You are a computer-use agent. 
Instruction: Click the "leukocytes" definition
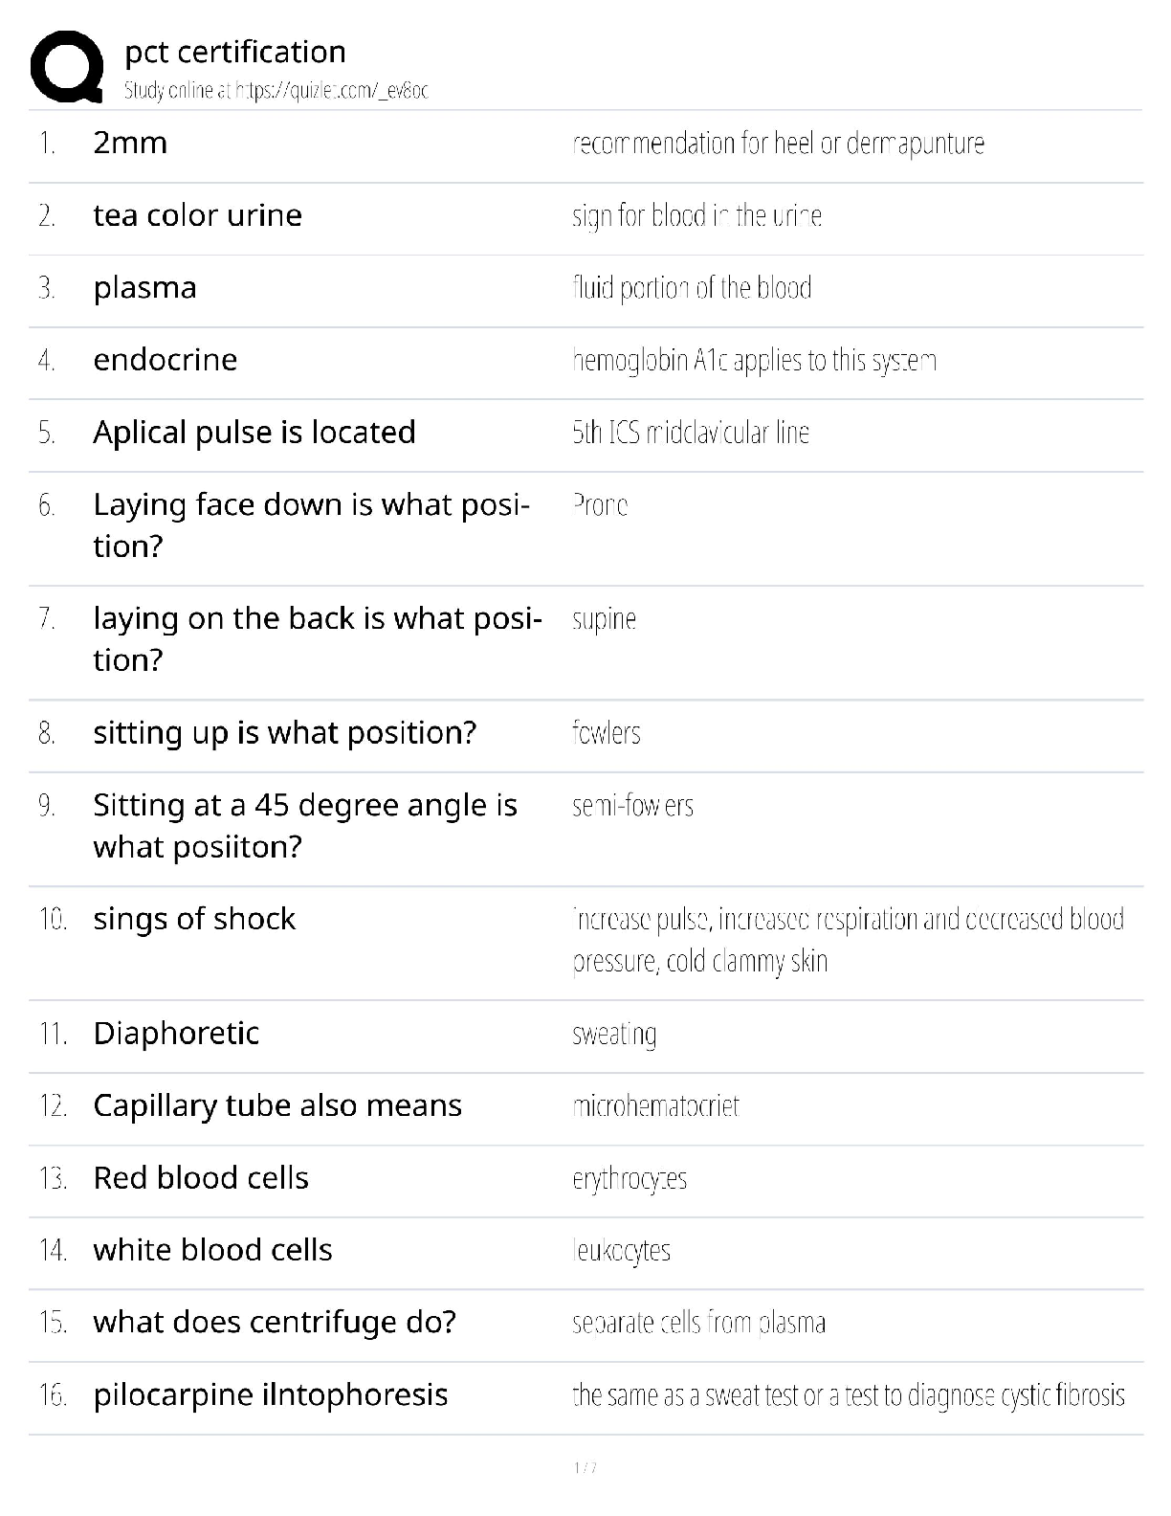pyautogui.click(x=621, y=1251)
